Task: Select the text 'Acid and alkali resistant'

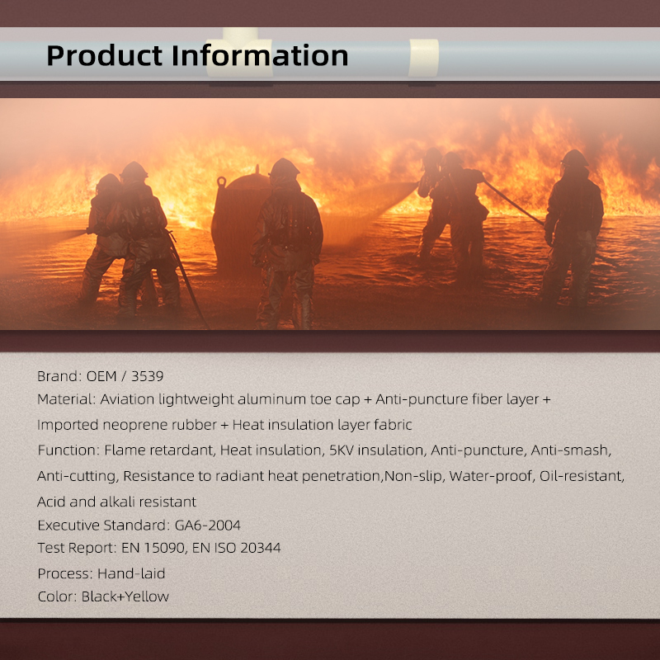Action: point(116,502)
